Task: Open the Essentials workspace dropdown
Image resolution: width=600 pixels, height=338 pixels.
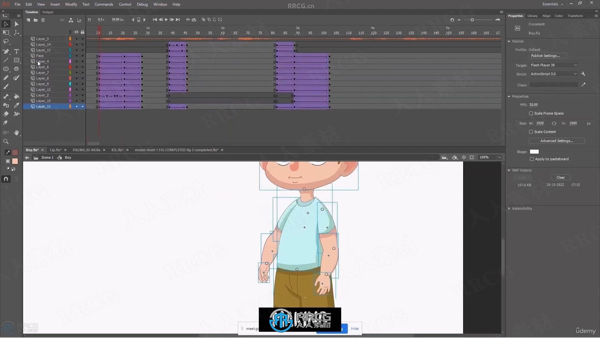Action: (552, 4)
